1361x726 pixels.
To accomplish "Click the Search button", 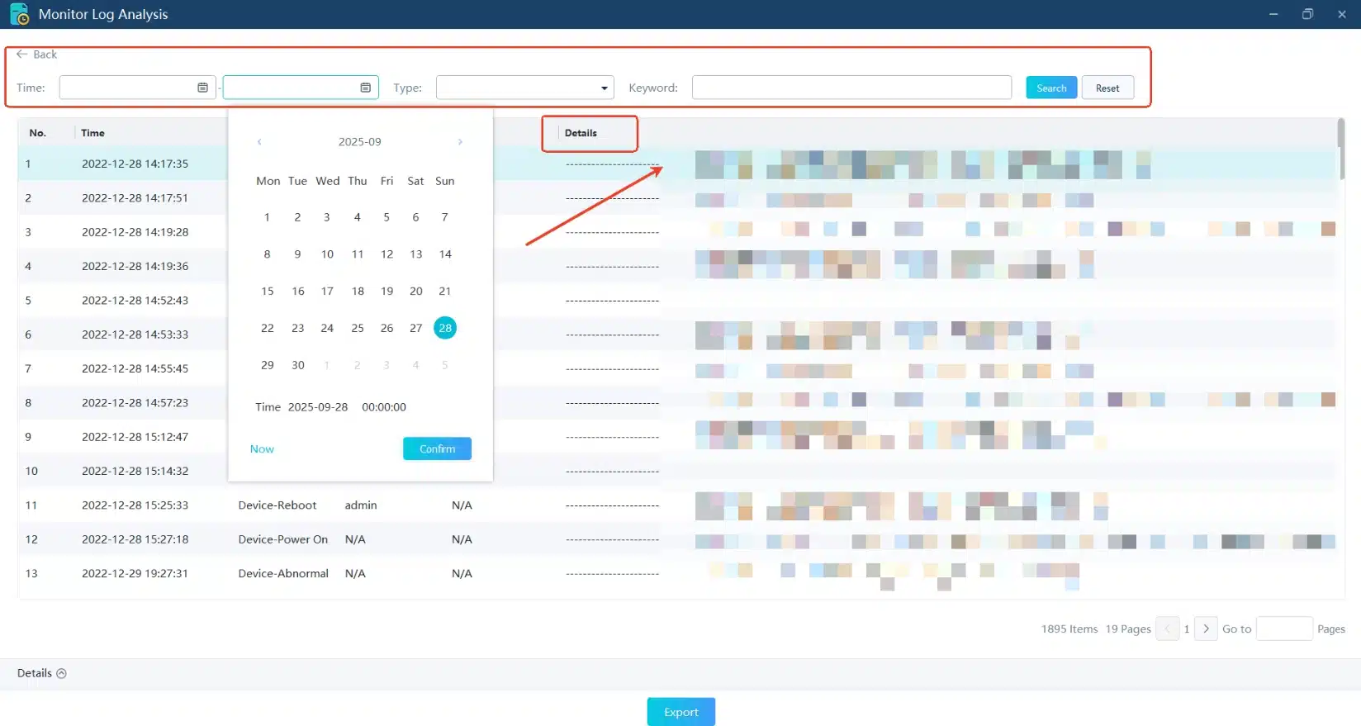I will pyautogui.click(x=1050, y=88).
